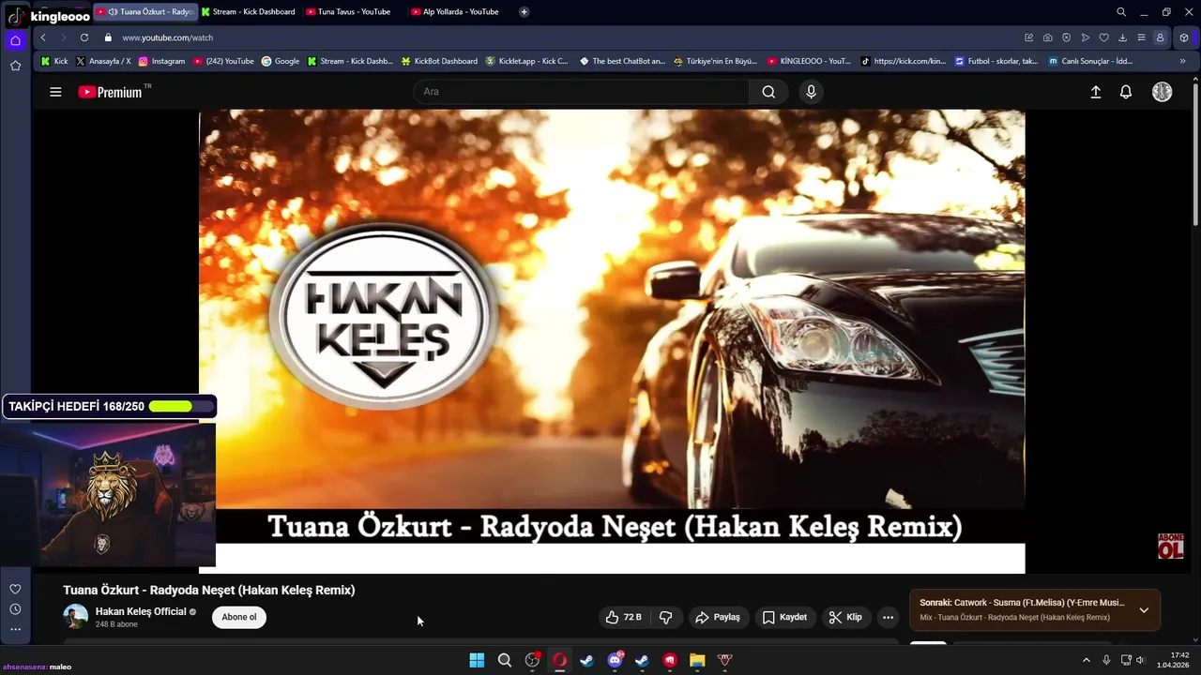Viewport: 1201px width, 675px height.
Task: Open File Explorer from taskbar
Action: pos(697,660)
